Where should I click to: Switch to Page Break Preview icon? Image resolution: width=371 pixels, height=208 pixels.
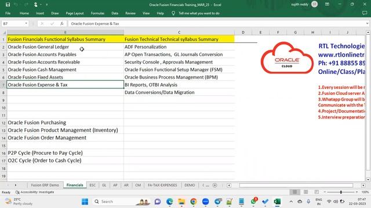[317, 192]
